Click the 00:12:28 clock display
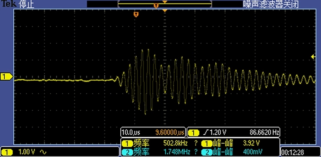Image resolution: width=321 pixels, height=157 pixels. coord(293,152)
